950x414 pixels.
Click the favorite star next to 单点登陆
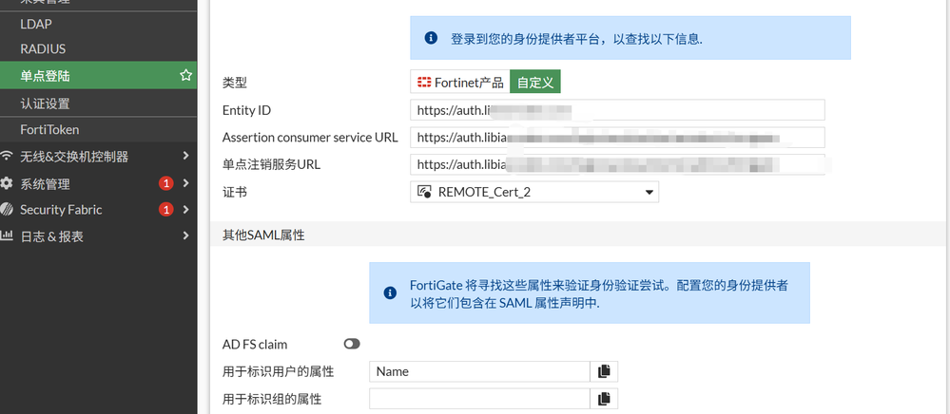(x=186, y=75)
